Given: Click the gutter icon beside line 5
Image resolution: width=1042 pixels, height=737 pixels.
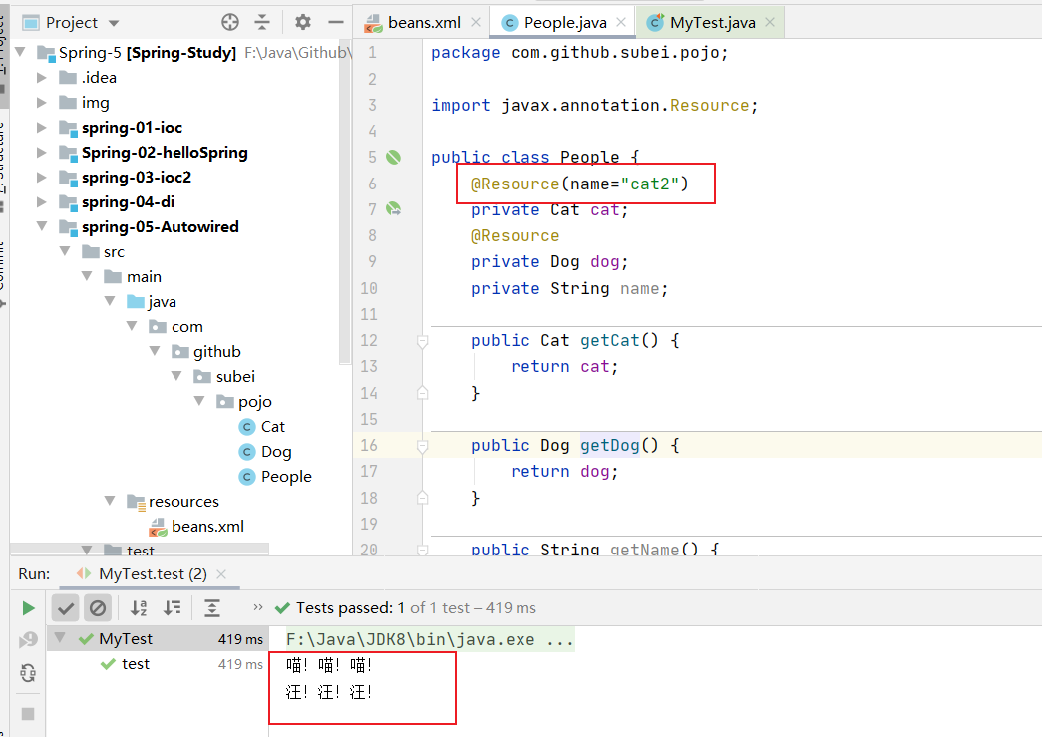Looking at the screenshot, I should point(393,158).
